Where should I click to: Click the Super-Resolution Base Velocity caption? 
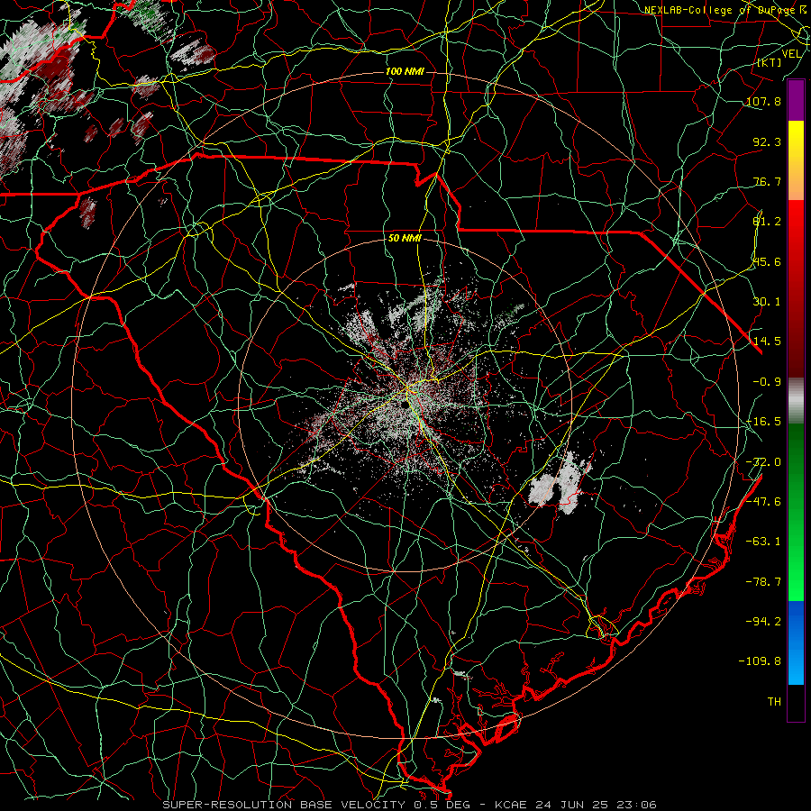coord(409,805)
